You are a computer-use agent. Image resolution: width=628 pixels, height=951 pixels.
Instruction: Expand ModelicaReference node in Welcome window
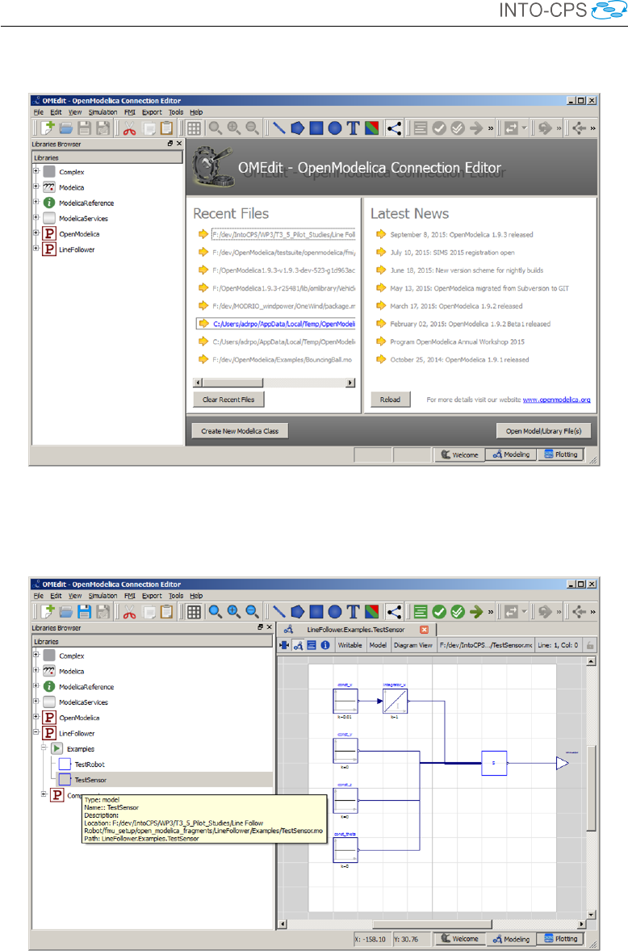click(x=36, y=202)
